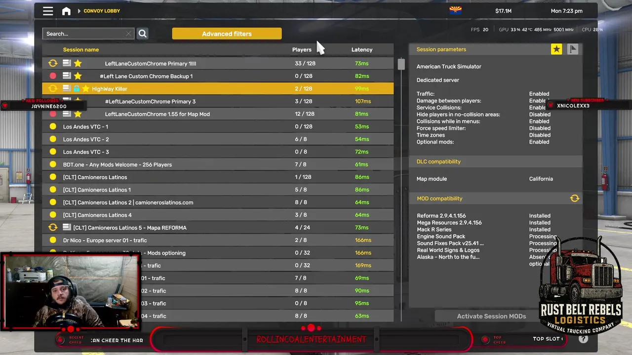Click sync status icon on LeftLaneCustomChrome Primary 1IIII
Viewport: 632px width, 355px height.
(53, 63)
